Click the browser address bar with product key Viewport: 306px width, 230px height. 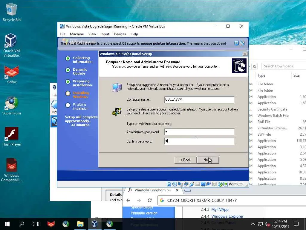[232, 200]
